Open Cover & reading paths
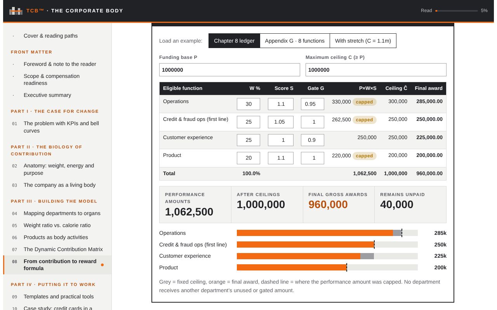Viewport: 497px width, 310px height. click(x=57, y=36)
